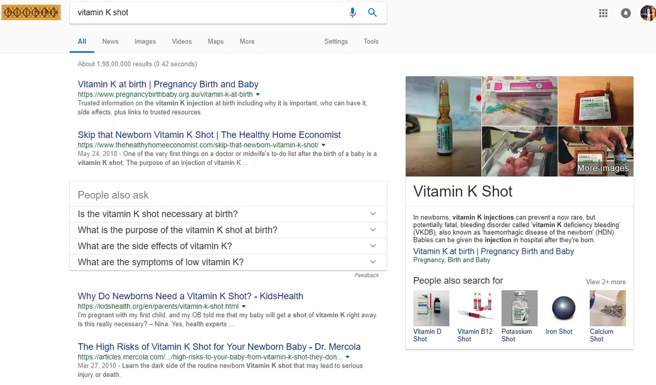Click the Feedback link under People also ask
656x385 pixels.
pyautogui.click(x=367, y=275)
